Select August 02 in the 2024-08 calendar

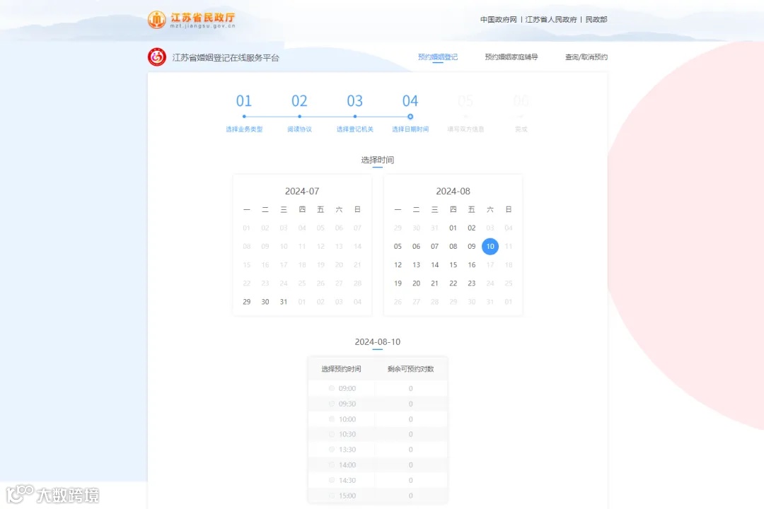pos(472,228)
